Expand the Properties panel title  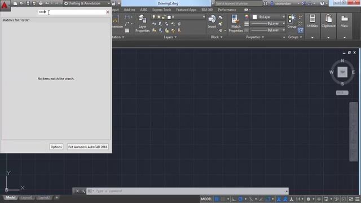(x=255, y=37)
